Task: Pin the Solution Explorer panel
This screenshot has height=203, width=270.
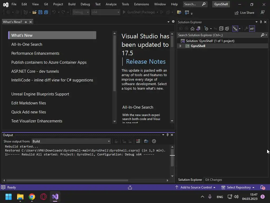Action: [x=261, y=22]
